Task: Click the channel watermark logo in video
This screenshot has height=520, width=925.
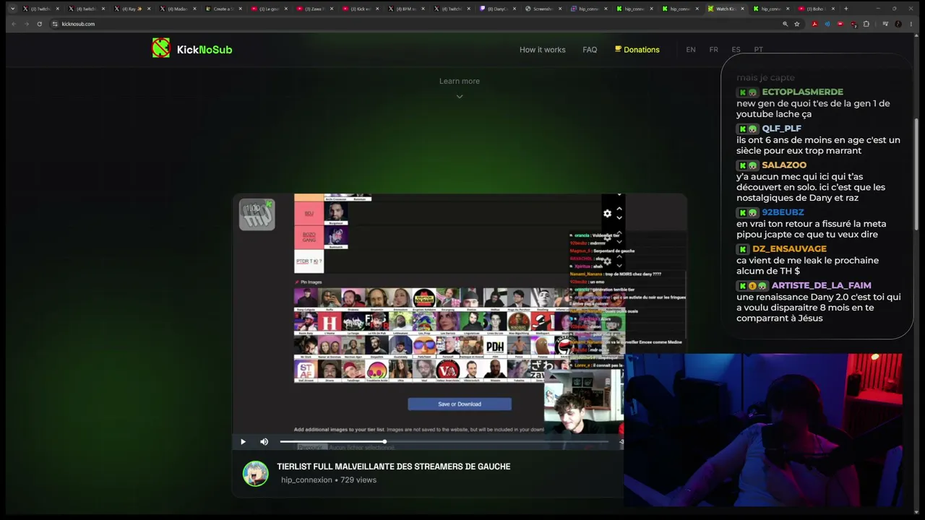Action: coord(257,214)
